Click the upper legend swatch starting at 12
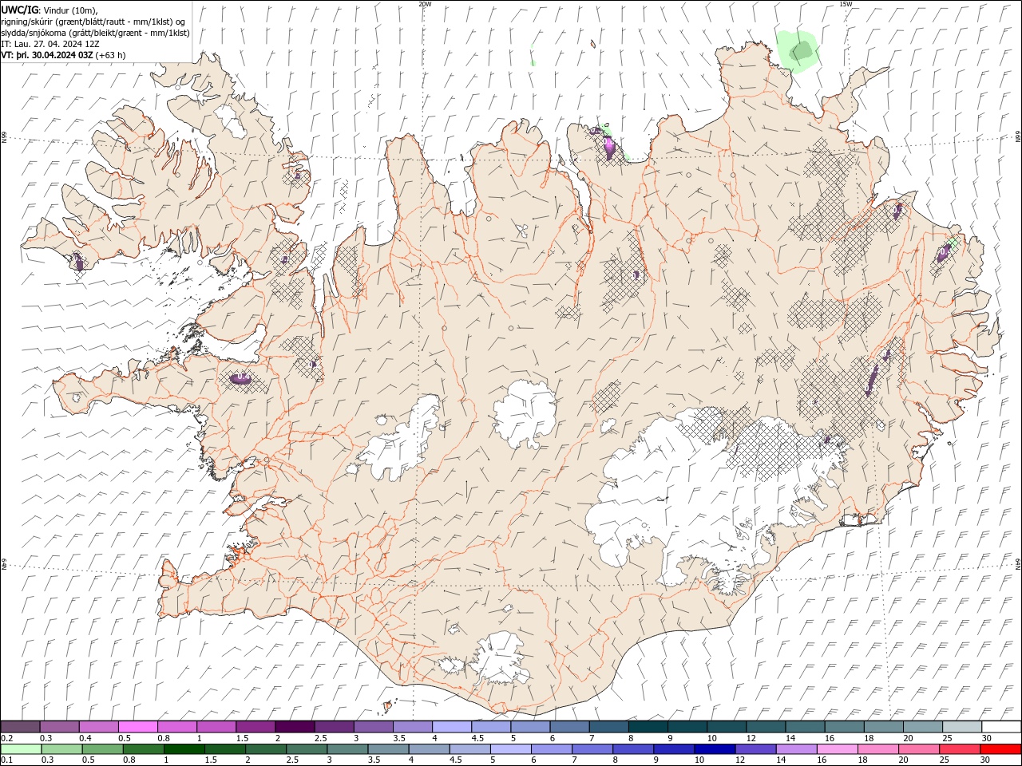This screenshot has width=1022, height=766. (766, 727)
